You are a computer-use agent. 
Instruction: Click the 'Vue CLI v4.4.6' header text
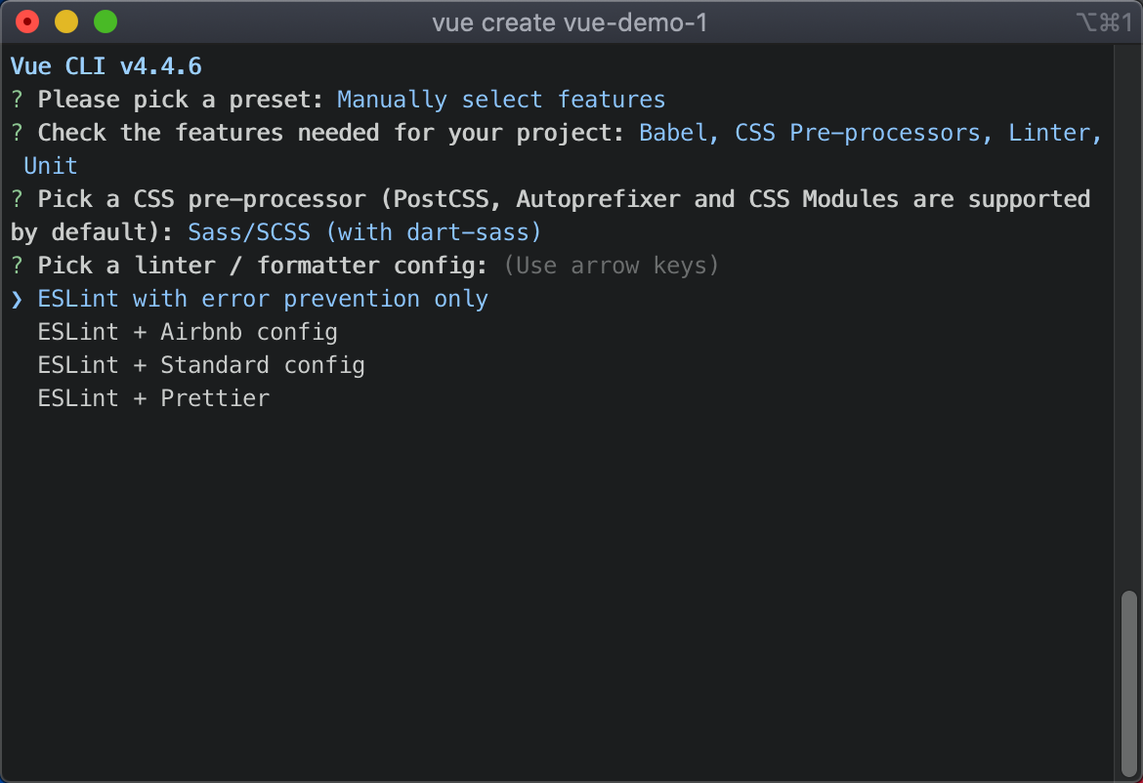pos(106,66)
